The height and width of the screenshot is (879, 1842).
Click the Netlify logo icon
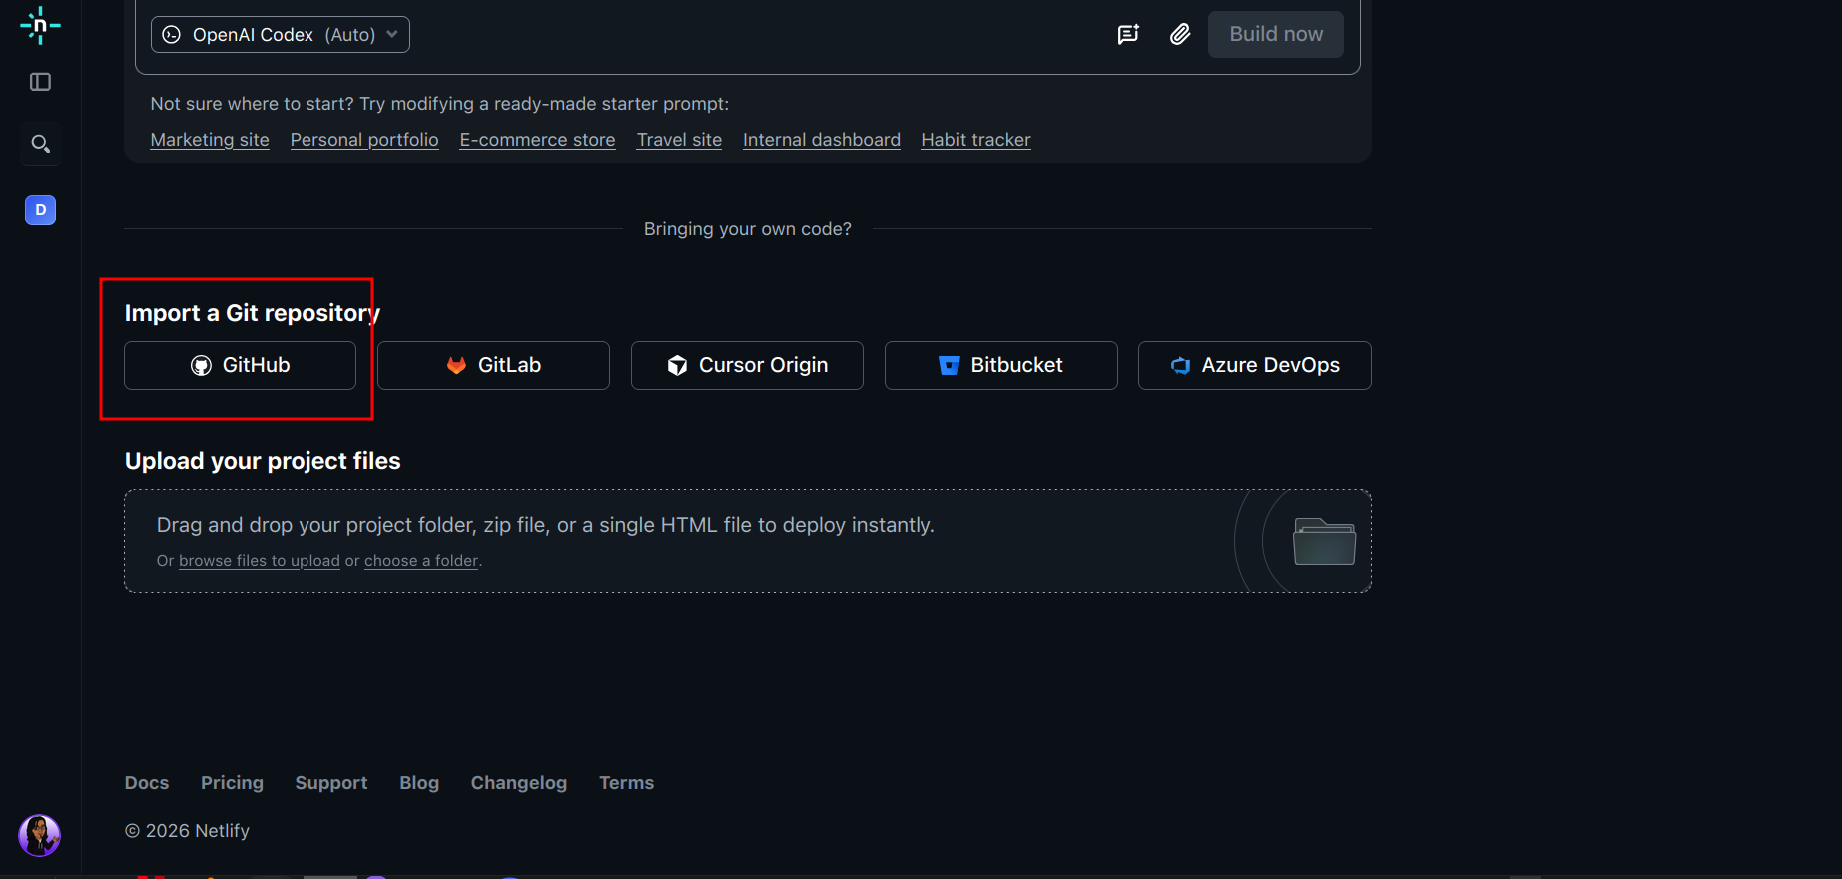pyautogui.click(x=40, y=25)
